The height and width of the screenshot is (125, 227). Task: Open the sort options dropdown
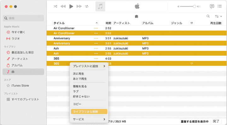(x=218, y=16)
